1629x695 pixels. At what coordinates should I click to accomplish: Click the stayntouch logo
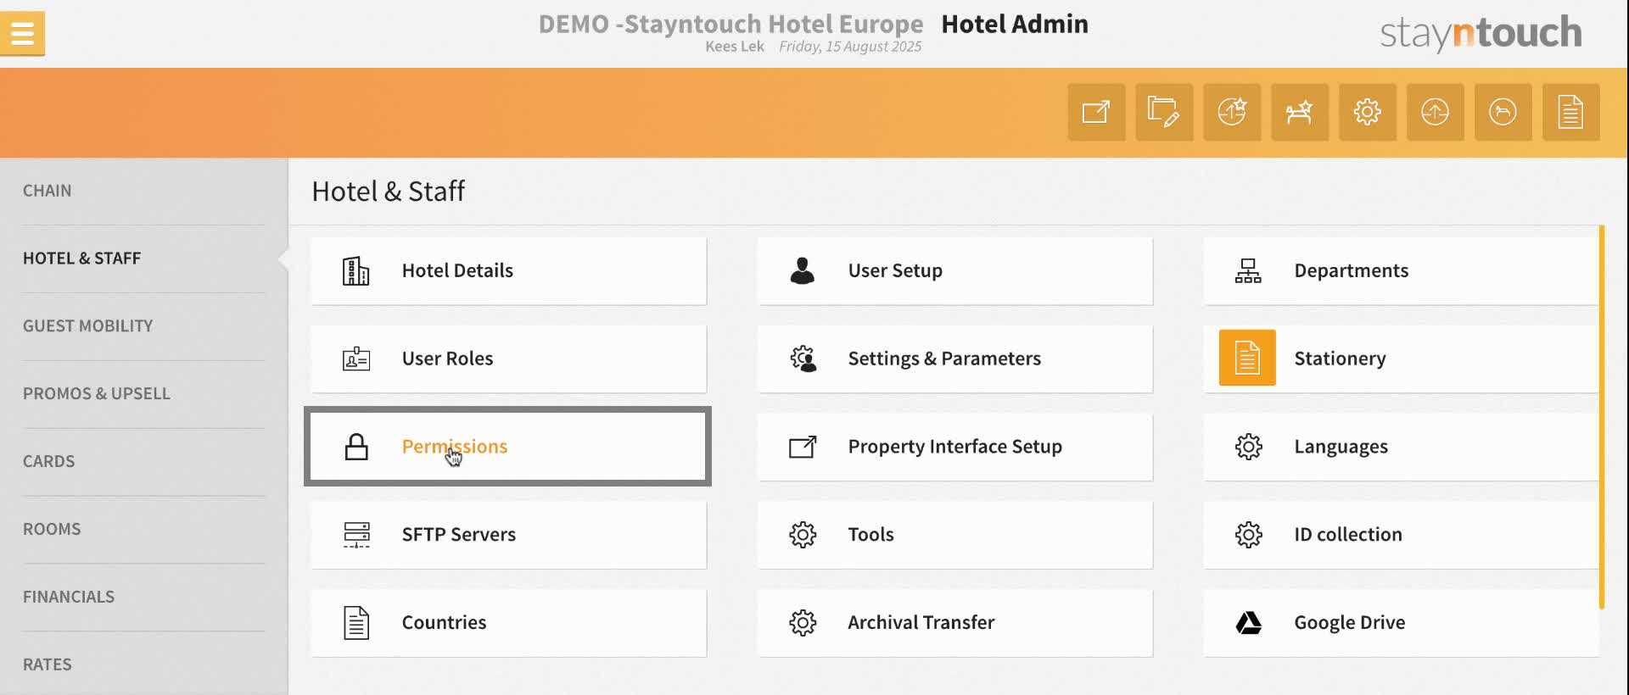coord(1481,33)
